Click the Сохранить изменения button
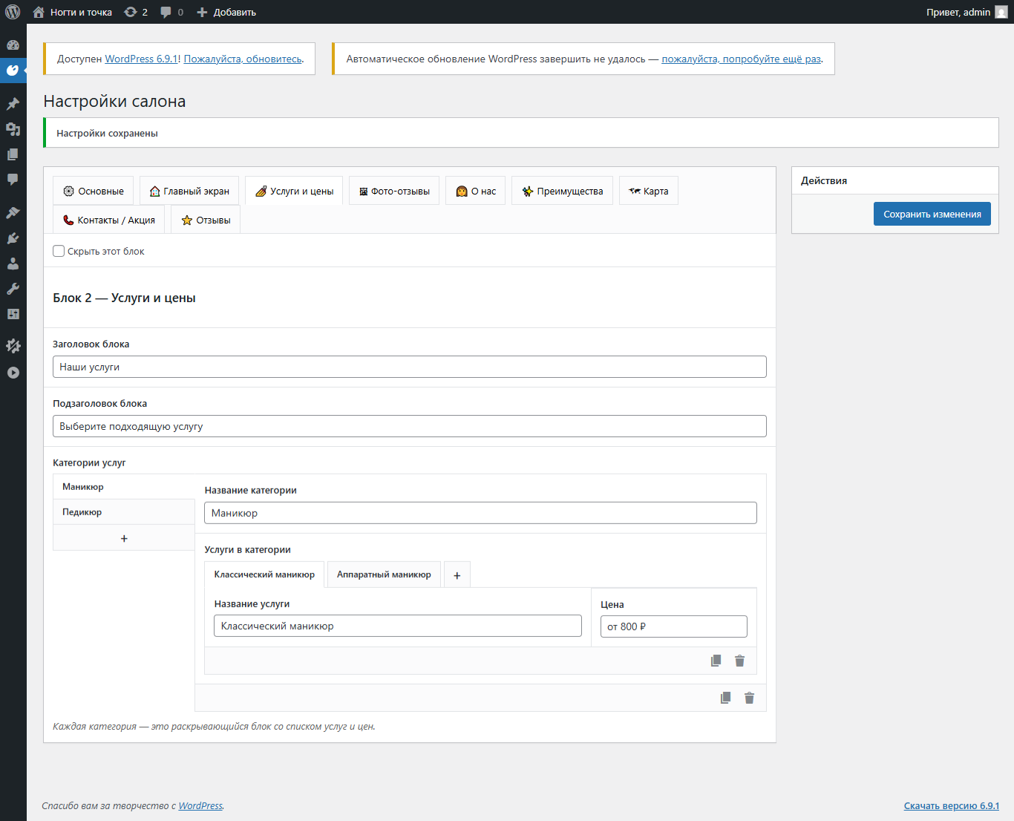The image size is (1014, 821). click(x=932, y=214)
